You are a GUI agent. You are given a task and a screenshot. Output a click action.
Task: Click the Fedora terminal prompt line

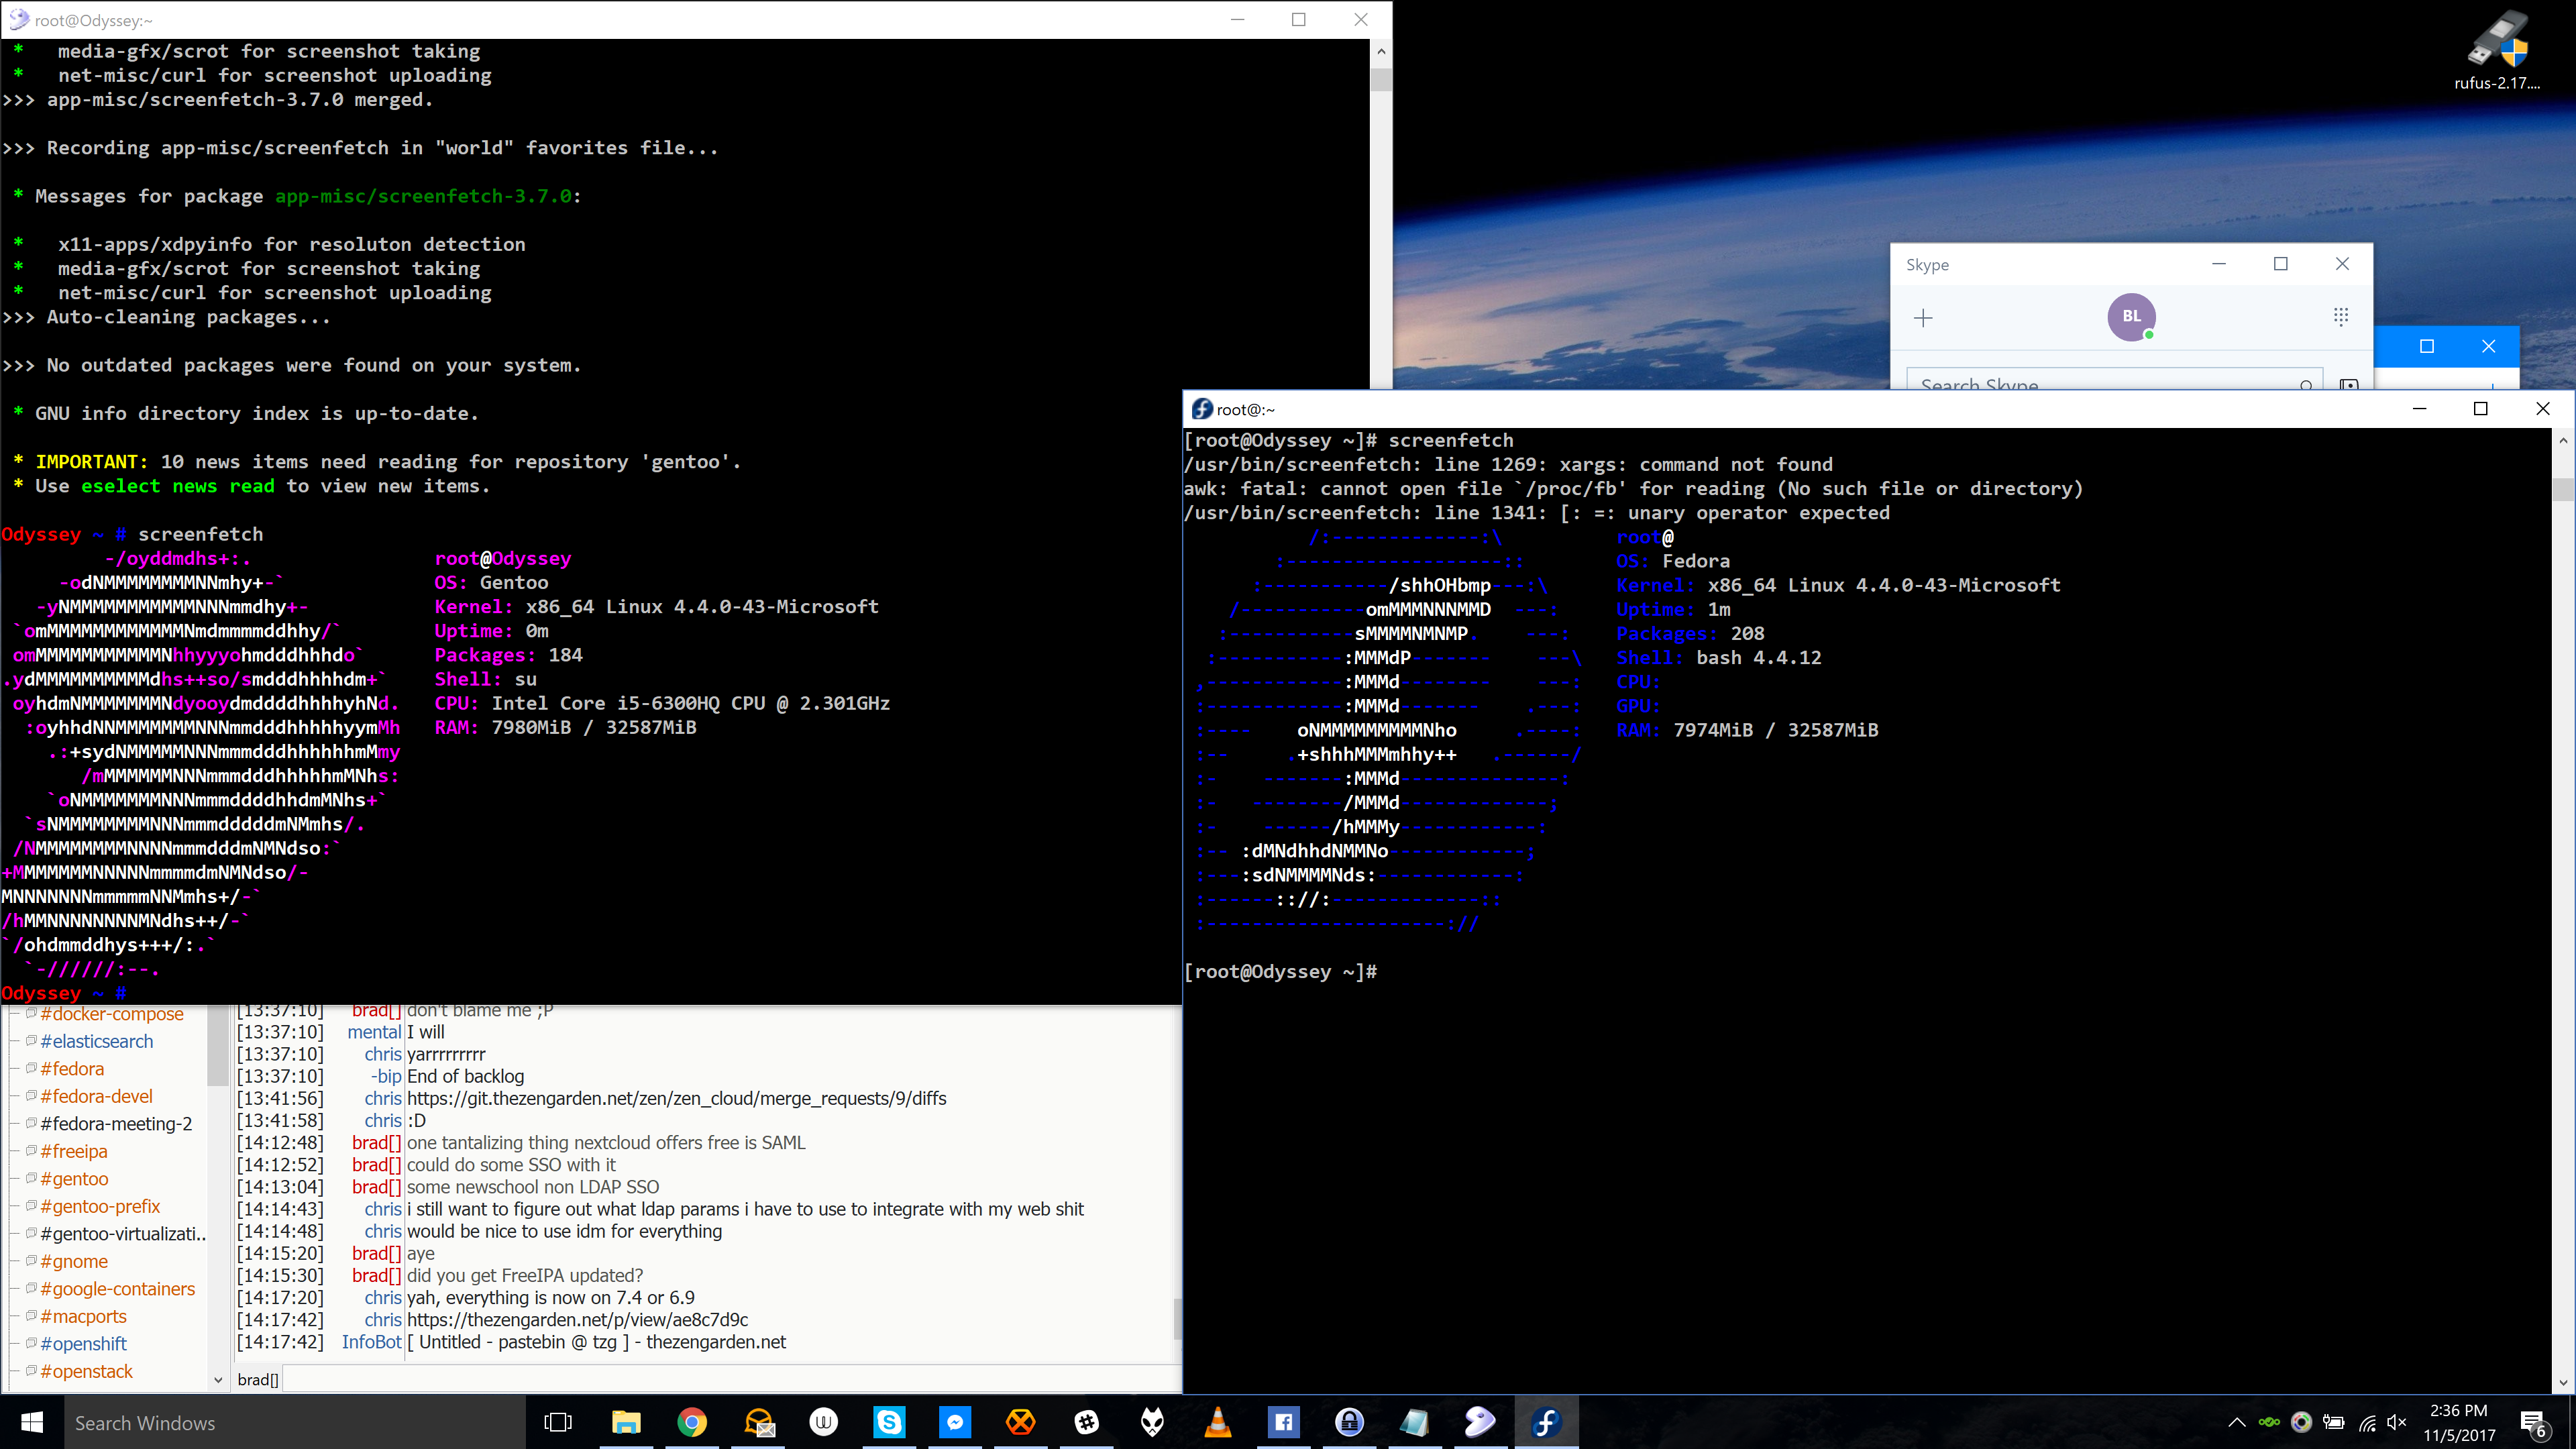click(x=1281, y=972)
